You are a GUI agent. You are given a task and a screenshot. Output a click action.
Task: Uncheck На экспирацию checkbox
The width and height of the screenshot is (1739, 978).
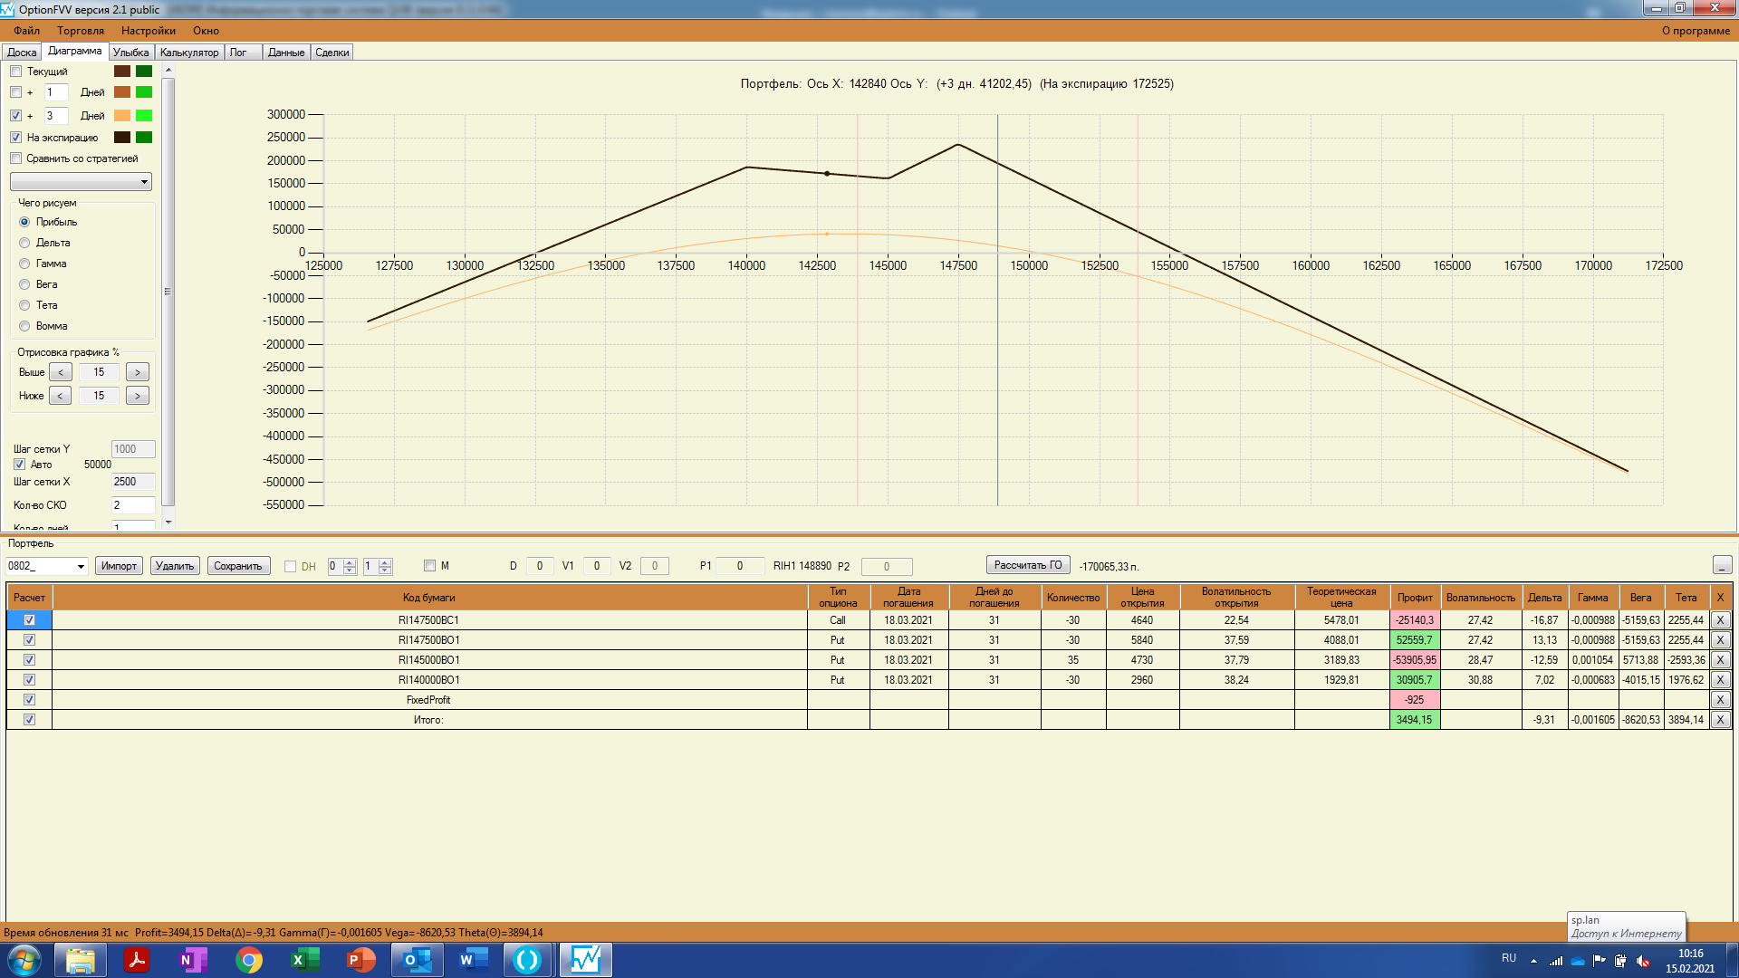16,138
